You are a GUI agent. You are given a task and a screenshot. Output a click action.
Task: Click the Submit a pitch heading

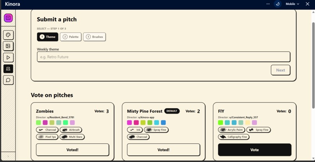point(57,19)
